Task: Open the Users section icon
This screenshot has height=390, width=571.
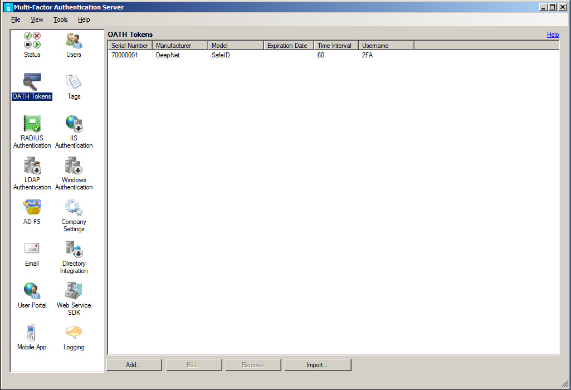Action: click(x=74, y=40)
